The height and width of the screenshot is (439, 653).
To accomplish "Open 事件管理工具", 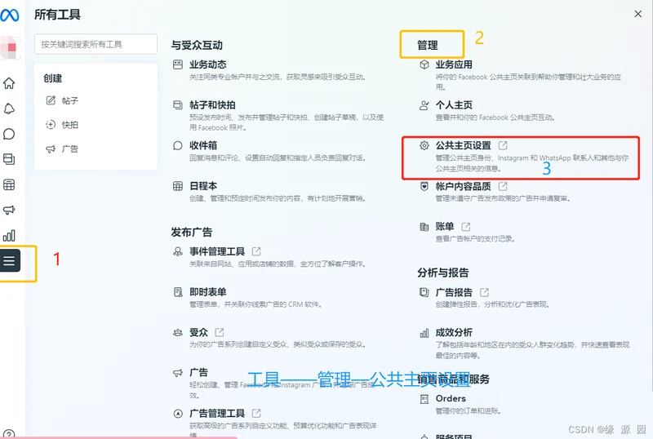I will pos(217,251).
